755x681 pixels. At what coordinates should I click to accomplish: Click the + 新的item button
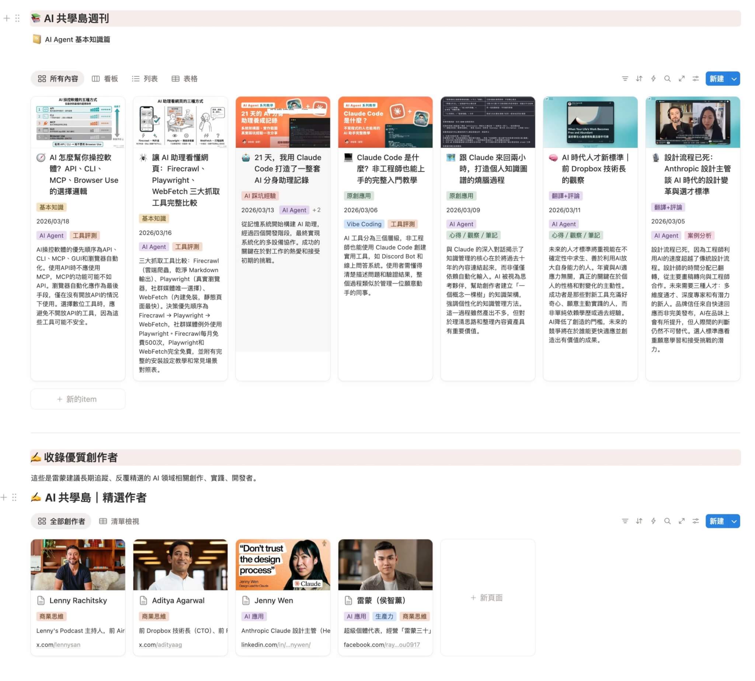(x=77, y=399)
